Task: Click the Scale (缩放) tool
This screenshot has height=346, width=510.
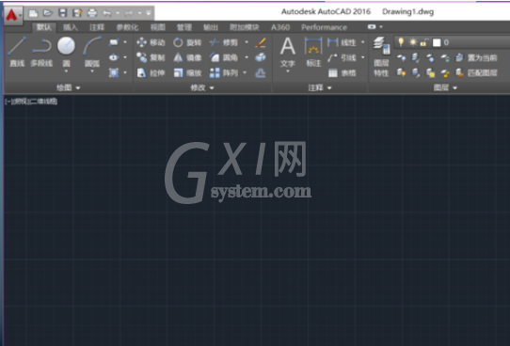Action: (187, 72)
